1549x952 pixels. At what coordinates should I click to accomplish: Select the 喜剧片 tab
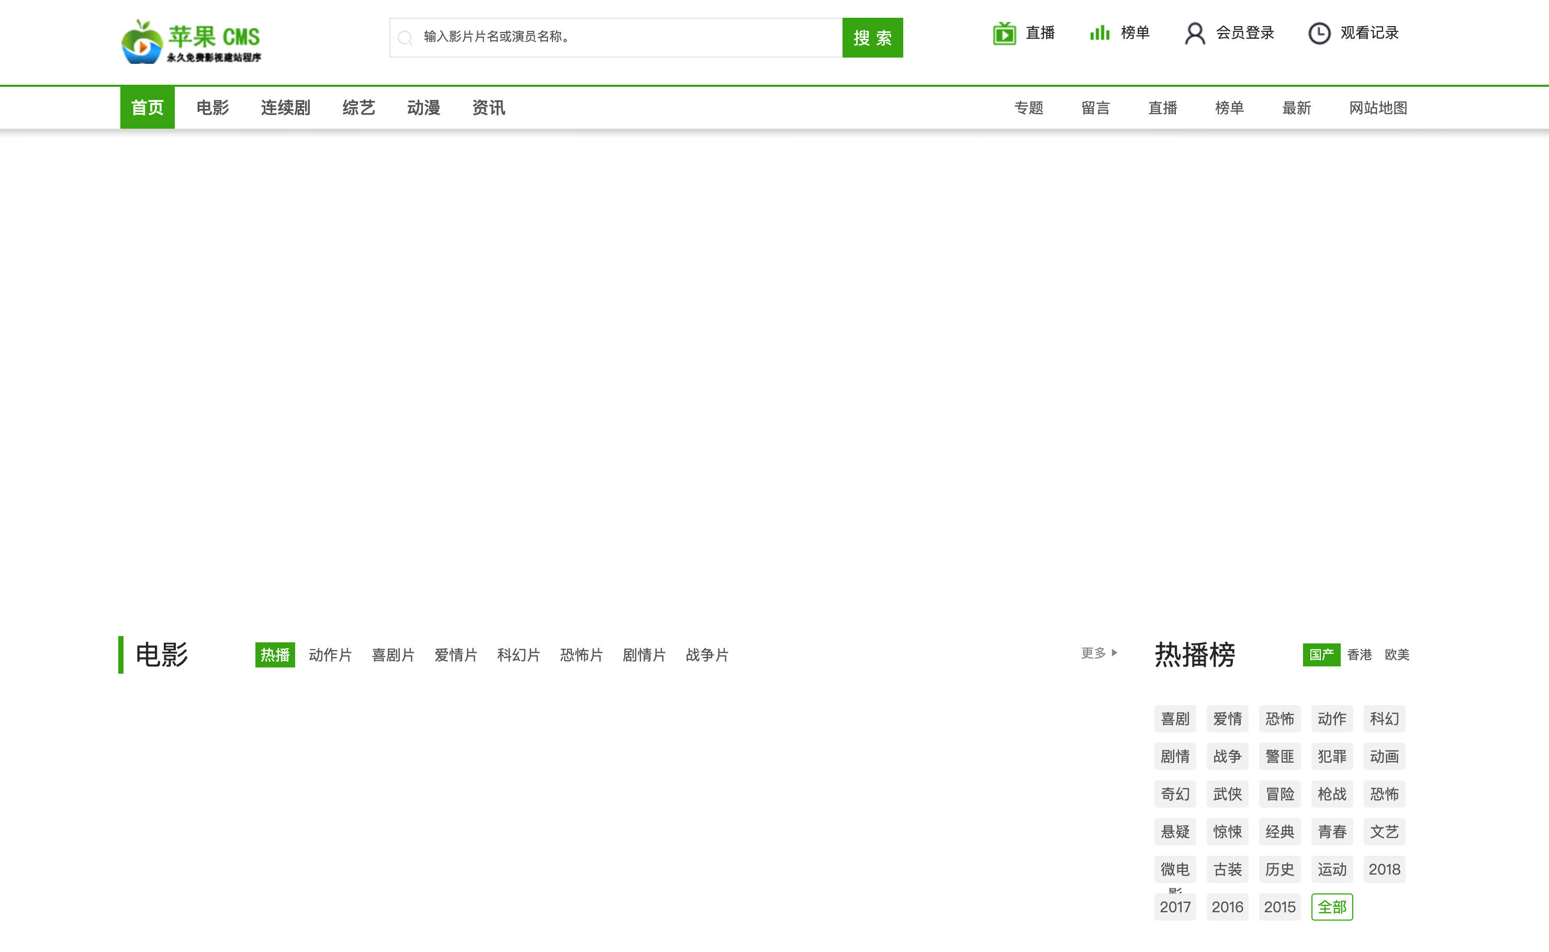tap(393, 655)
